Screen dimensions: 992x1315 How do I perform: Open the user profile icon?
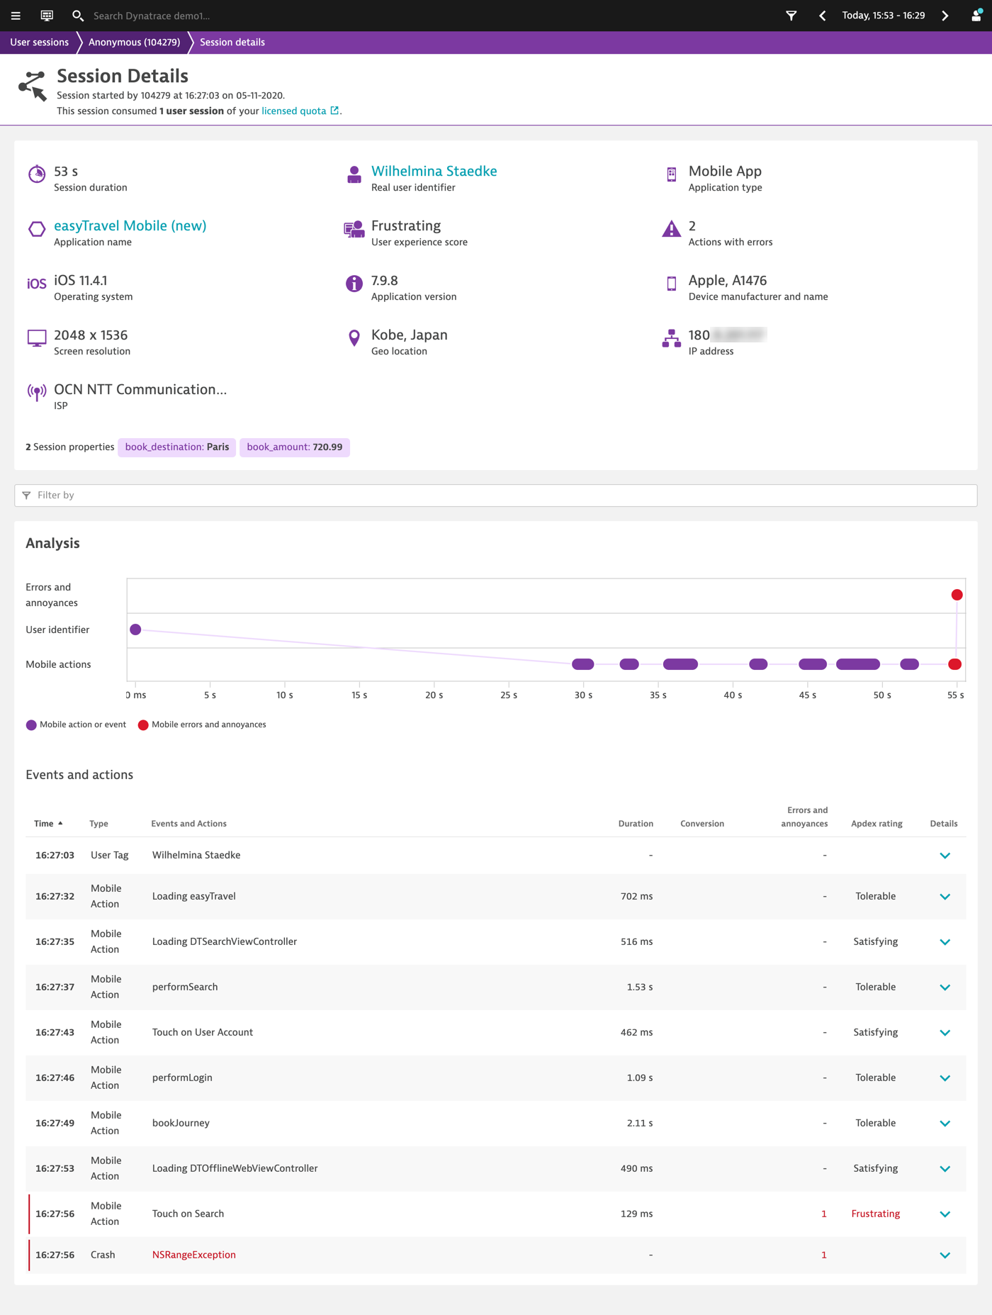tap(976, 16)
